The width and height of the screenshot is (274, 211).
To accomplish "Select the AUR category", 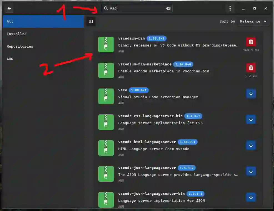I will coord(43,59).
